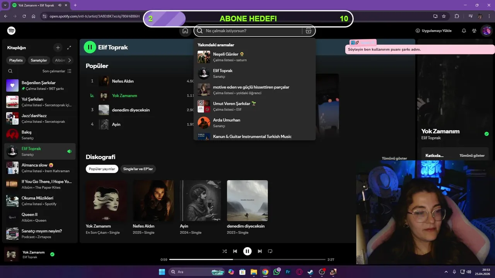Show more library filter chips arrow

[70, 60]
